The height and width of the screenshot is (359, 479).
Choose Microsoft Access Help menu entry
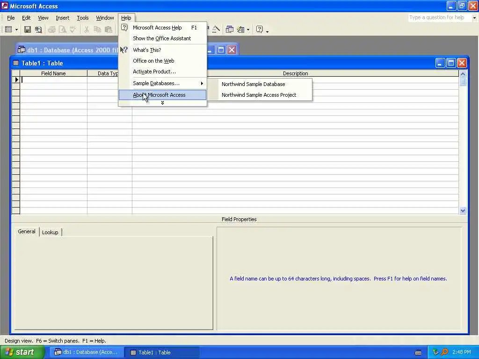pyautogui.click(x=162, y=28)
